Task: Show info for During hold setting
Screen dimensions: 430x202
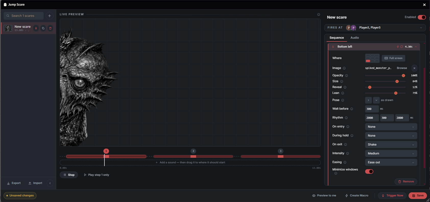Action: click(x=352, y=136)
